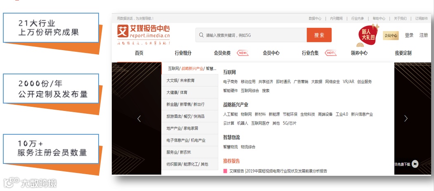Click the 共享经济 sub-category link
434x191 pixels.
266,82
